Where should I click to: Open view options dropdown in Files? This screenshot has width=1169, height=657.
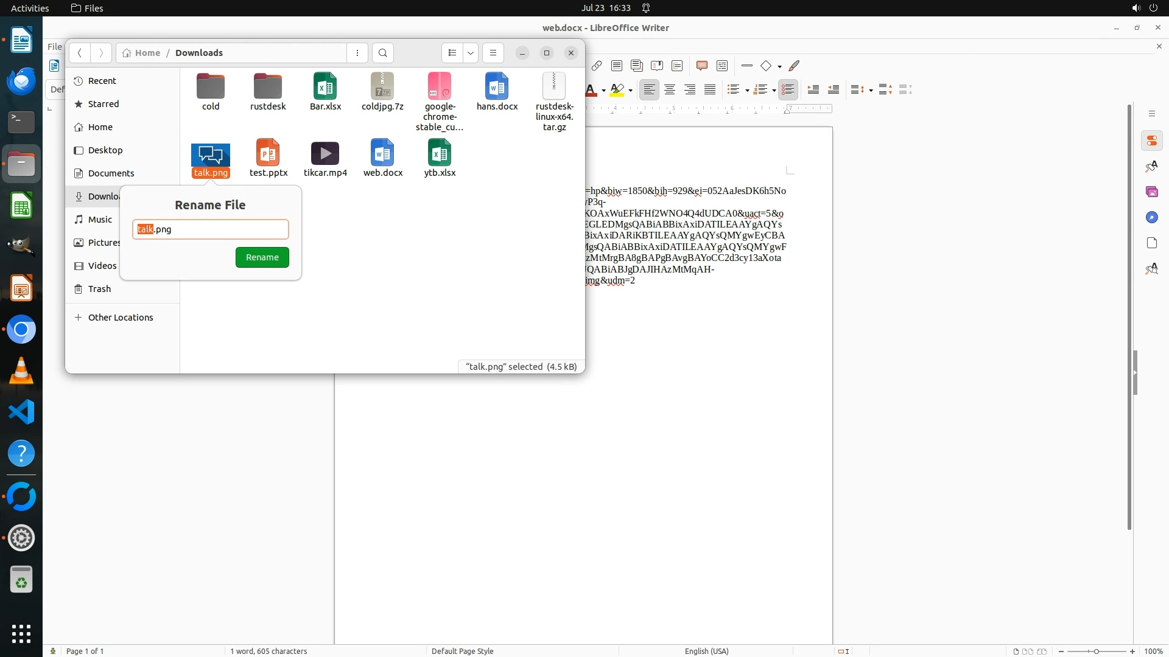pyautogui.click(x=471, y=53)
